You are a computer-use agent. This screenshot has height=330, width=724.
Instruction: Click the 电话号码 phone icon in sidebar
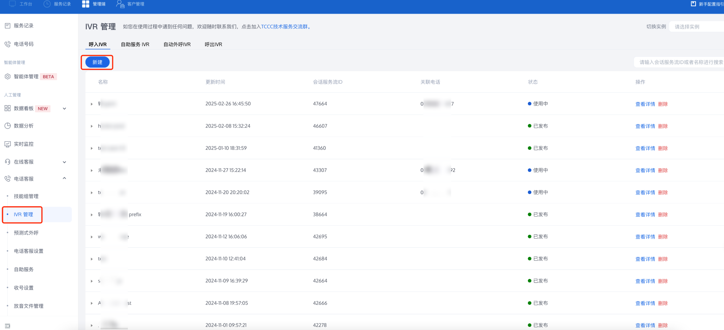coord(7,44)
